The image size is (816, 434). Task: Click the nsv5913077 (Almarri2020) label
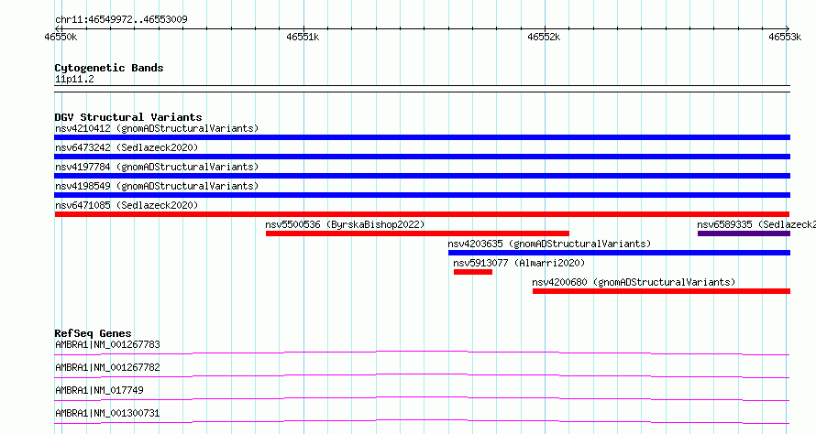coord(519,263)
